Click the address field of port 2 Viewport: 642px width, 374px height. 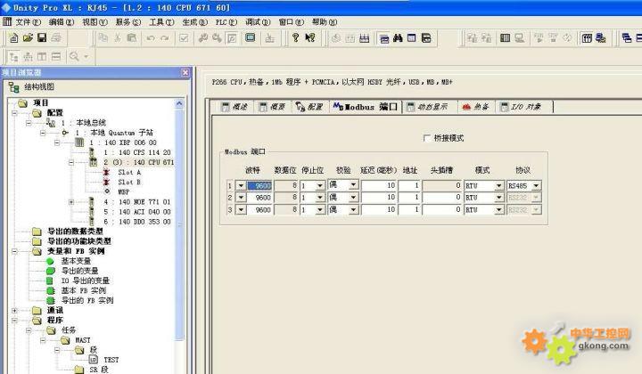pyautogui.click(x=409, y=198)
